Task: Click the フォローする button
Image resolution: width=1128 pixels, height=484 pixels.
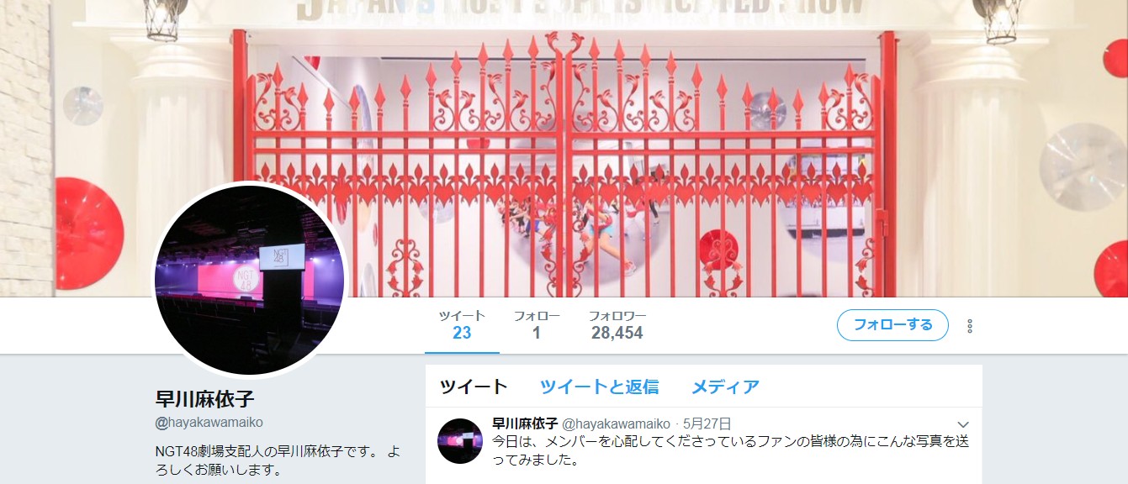Action: click(892, 325)
